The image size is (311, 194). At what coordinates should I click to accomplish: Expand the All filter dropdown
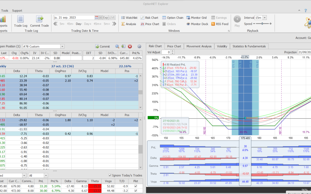tap(46, 175)
